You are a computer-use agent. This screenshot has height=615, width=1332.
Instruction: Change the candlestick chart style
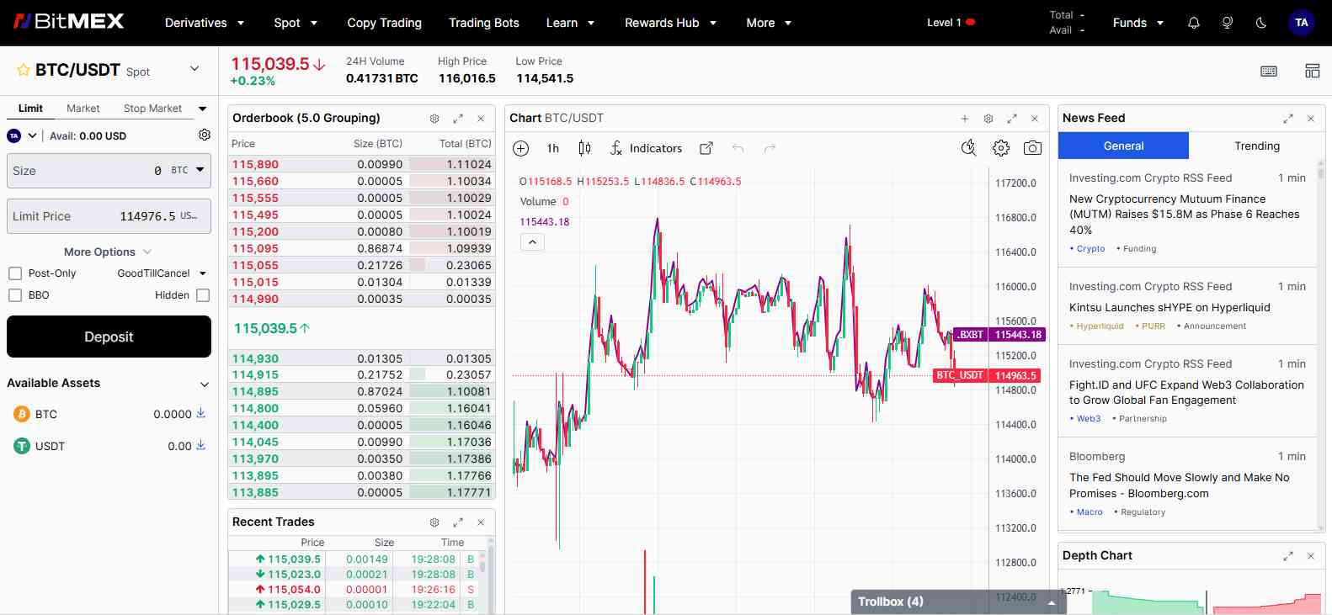(584, 148)
